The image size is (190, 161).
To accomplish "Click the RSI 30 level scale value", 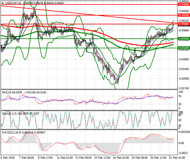I will (180, 104).
